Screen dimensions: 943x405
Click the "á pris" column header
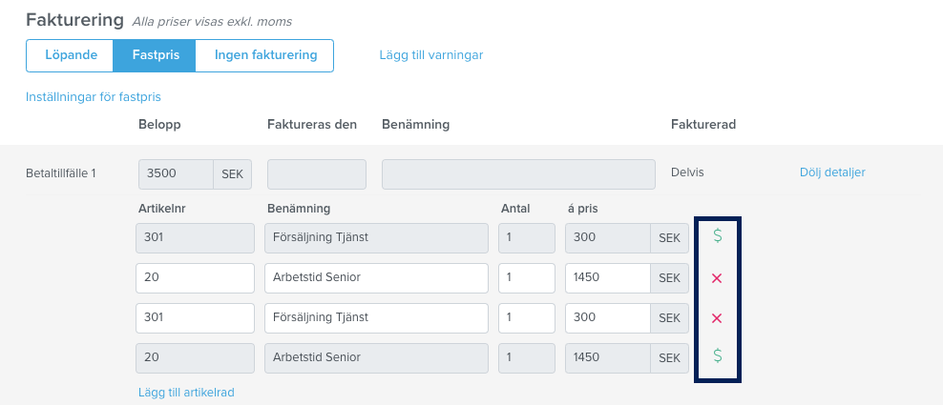click(x=583, y=209)
